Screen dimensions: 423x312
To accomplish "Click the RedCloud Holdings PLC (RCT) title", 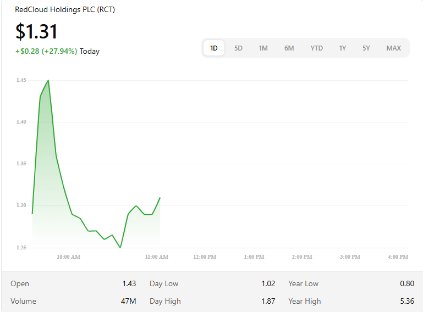I will pyautogui.click(x=65, y=10).
